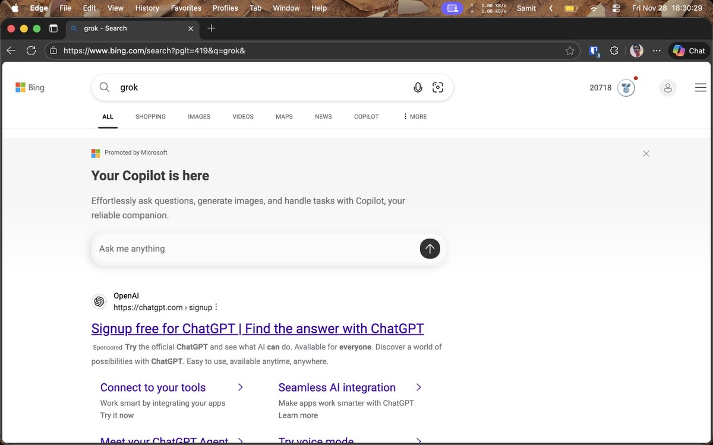Start voice search with microphone icon
713x445 pixels.
tap(418, 87)
